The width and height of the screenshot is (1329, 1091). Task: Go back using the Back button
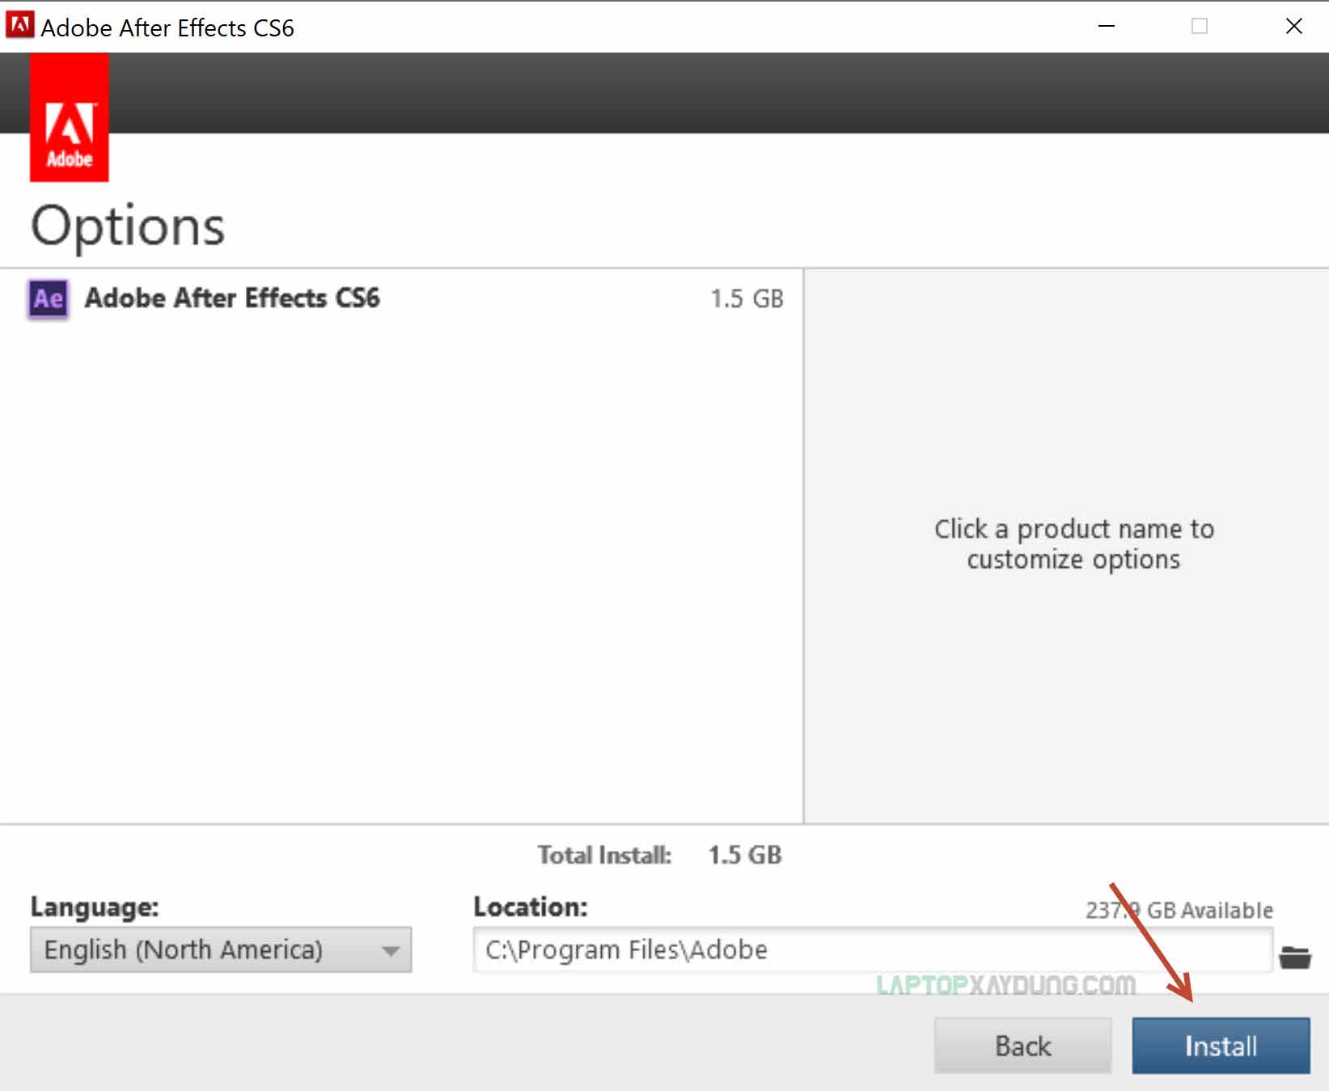(1022, 1046)
